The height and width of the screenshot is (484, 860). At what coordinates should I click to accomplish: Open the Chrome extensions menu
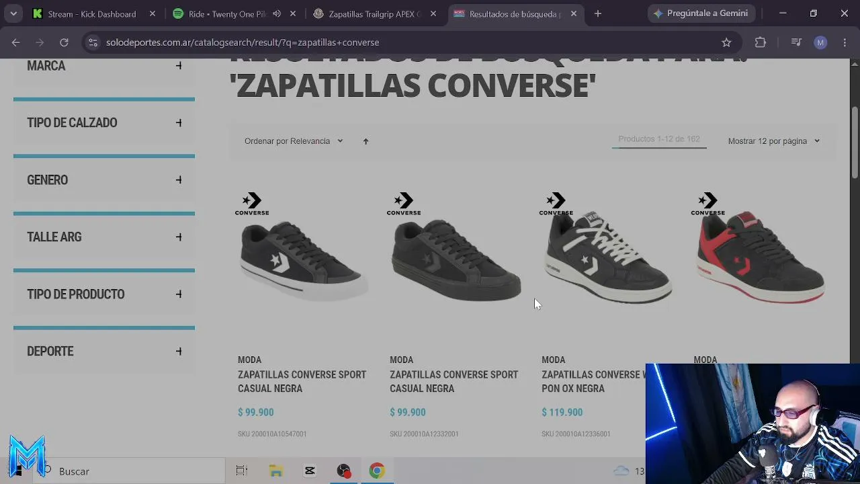click(761, 42)
